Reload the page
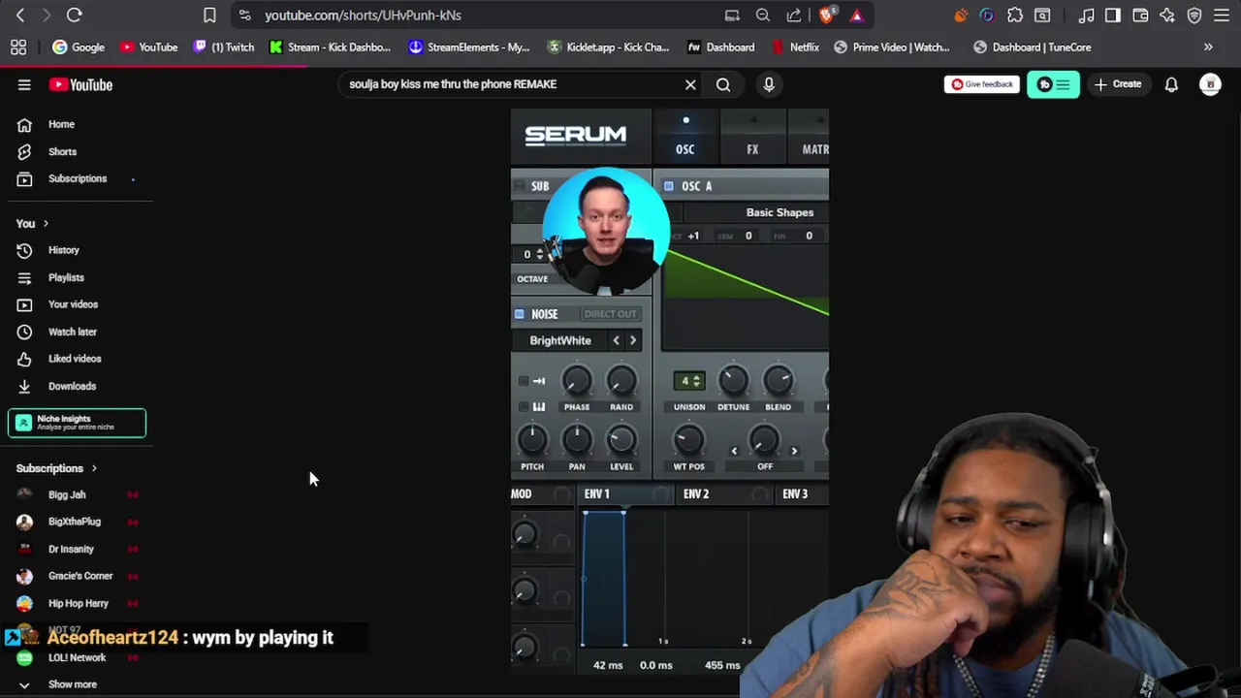Image resolution: width=1241 pixels, height=698 pixels. [74, 16]
